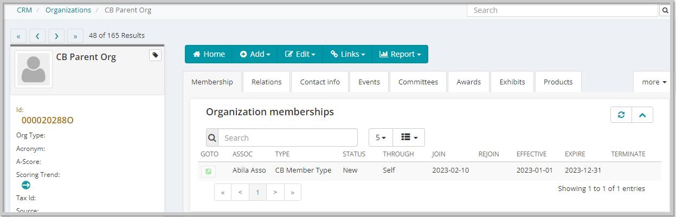Sort by the EFFECTIVE column header
Viewport: 676px width, 217px height.
531,154
